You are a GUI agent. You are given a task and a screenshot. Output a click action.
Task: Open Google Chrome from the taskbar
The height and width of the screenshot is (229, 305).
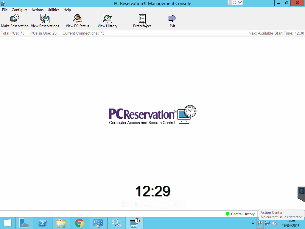point(79,223)
